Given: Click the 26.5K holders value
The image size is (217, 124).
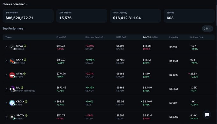Looking at the screenshot, I should (194, 74).
